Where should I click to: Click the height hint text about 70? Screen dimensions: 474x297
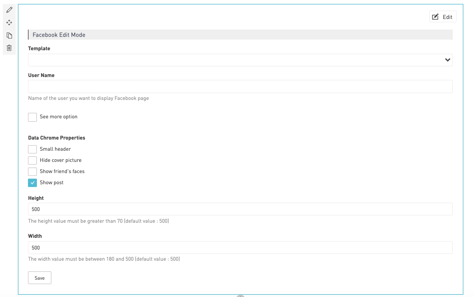[98, 221]
